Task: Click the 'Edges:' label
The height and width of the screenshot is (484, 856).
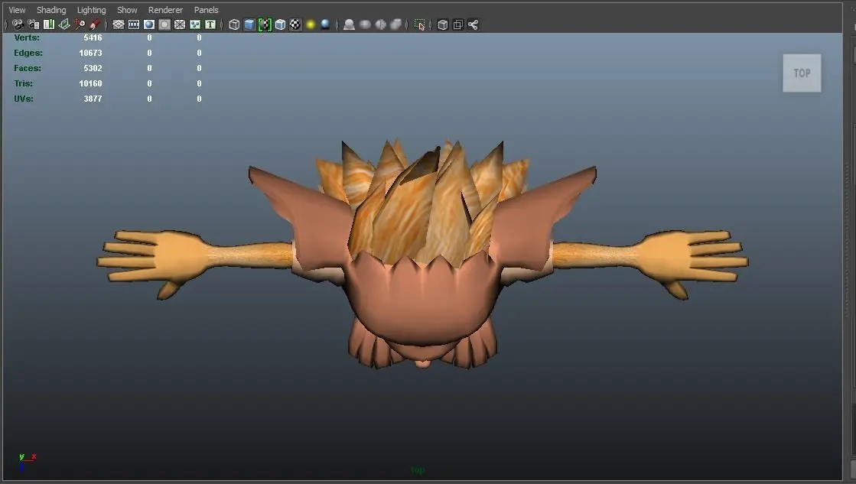Action: (x=28, y=53)
